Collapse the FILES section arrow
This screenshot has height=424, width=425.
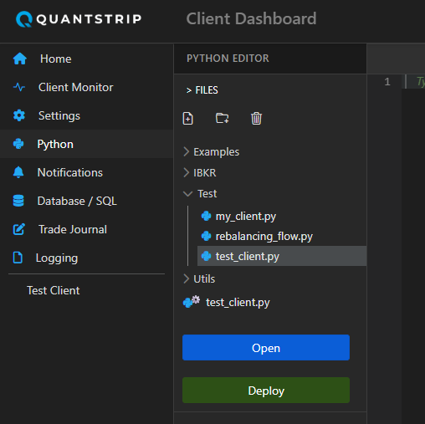[x=189, y=90]
